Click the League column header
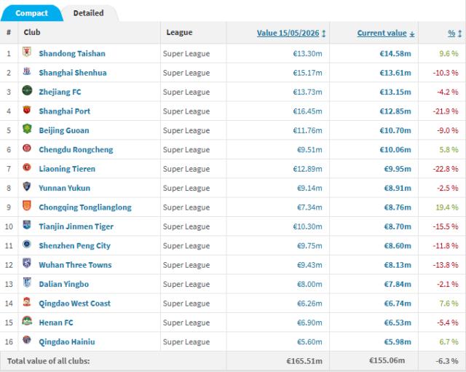The image size is (466, 372). (179, 32)
